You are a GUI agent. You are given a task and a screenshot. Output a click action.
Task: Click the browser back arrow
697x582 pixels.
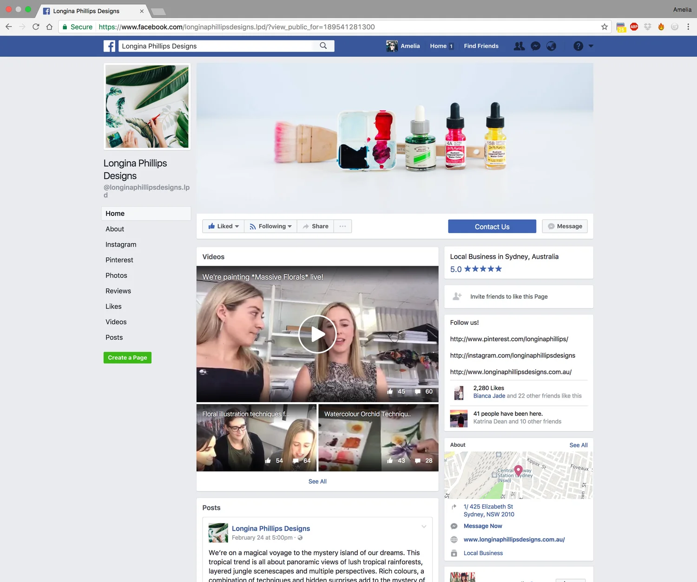coord(9,27)
